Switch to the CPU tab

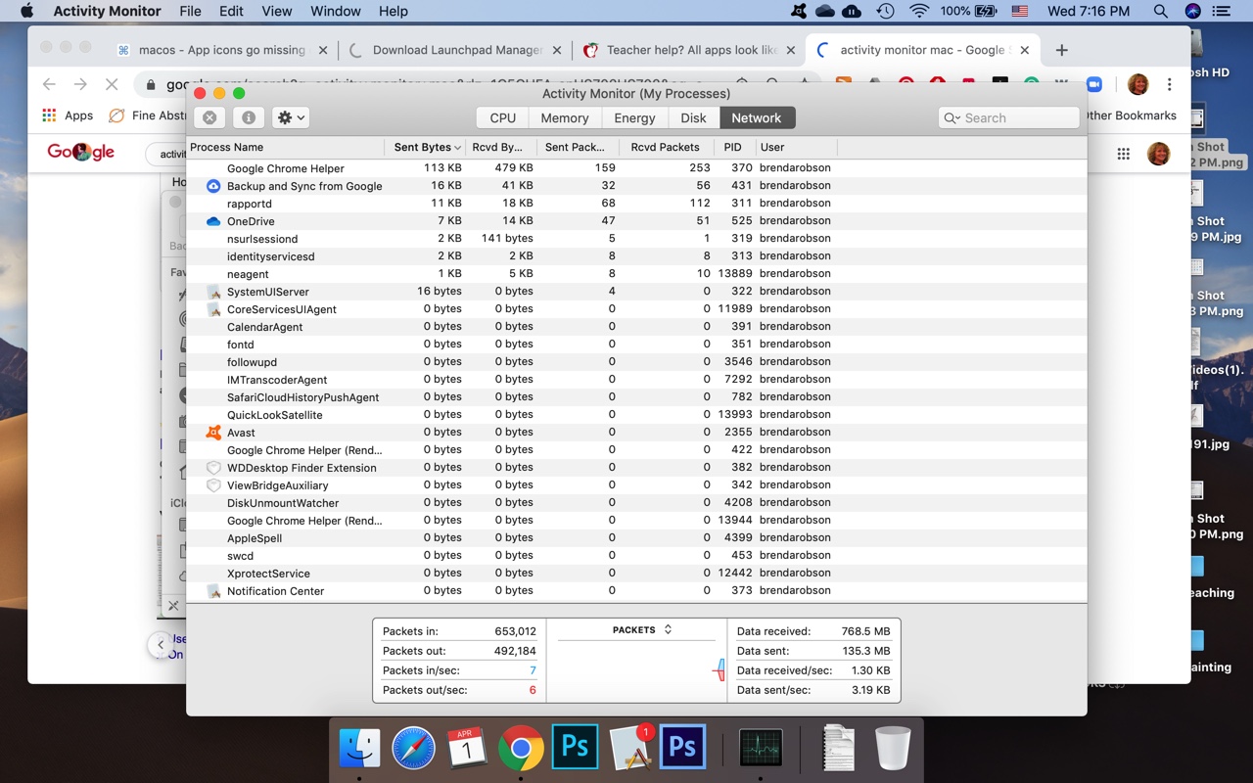502,117
